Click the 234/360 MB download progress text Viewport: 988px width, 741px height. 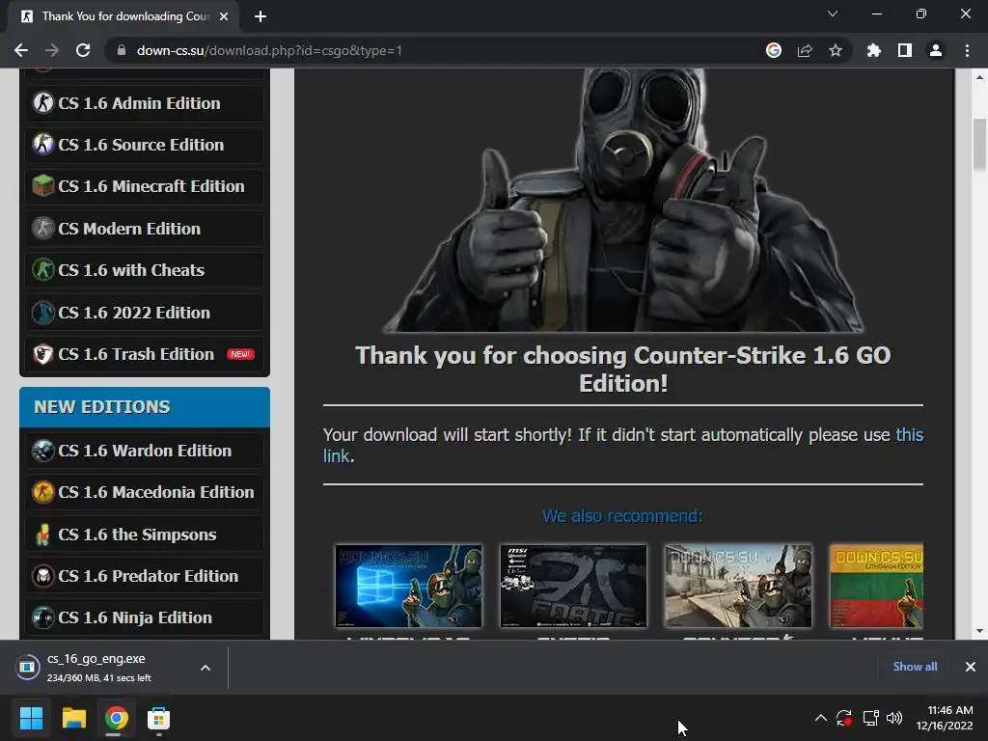coord(99,678)
